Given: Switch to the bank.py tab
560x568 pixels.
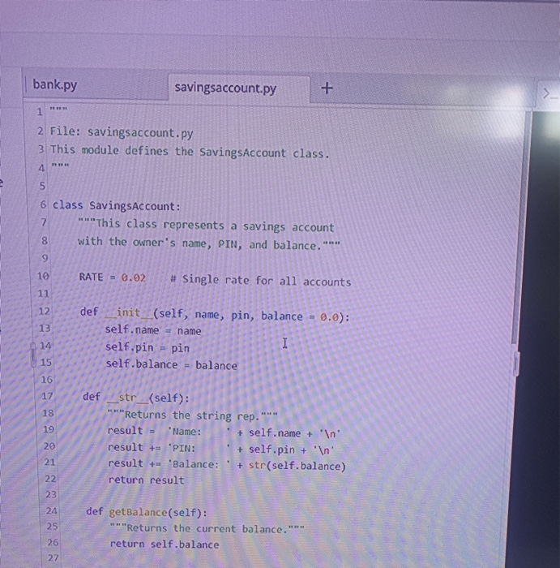Looking at the screenshot, I should (55, 84).
